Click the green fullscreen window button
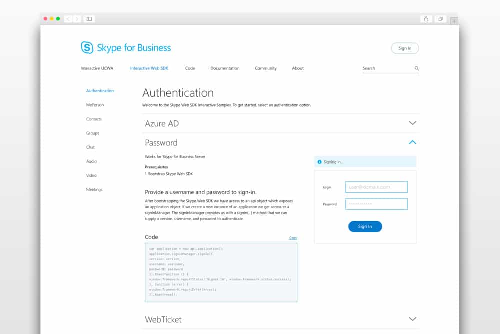The width and height of the screenshot is (500, 334). click(x=58, y=19)
